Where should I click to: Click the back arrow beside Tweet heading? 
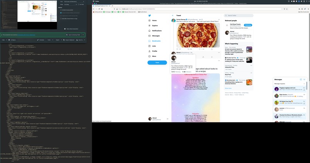point(173,15)
